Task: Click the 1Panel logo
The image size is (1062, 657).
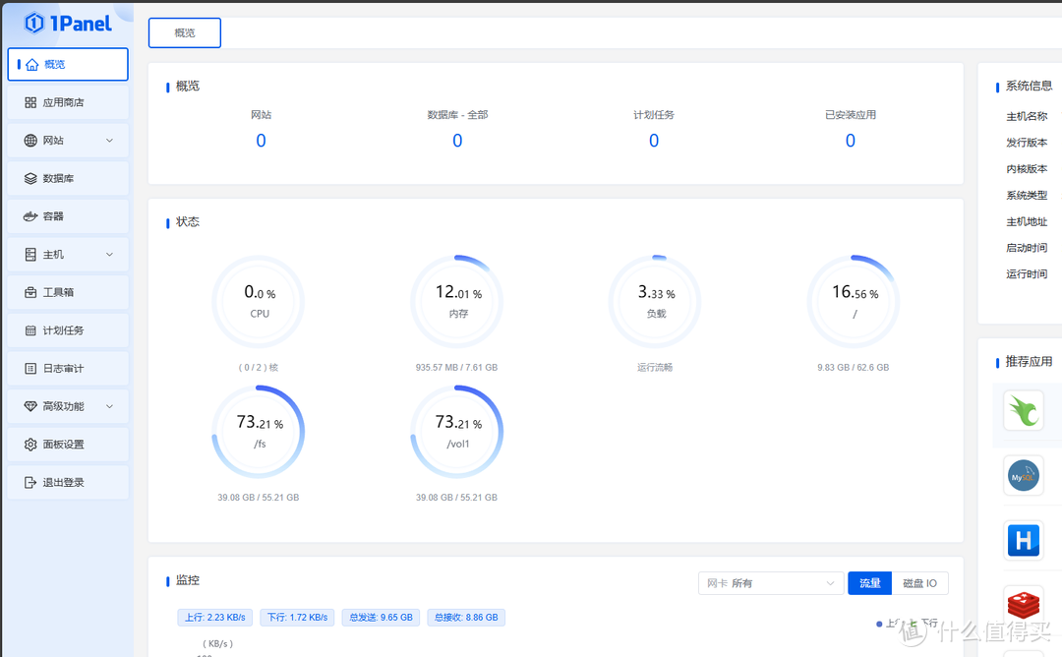Action: click(68, 23)
